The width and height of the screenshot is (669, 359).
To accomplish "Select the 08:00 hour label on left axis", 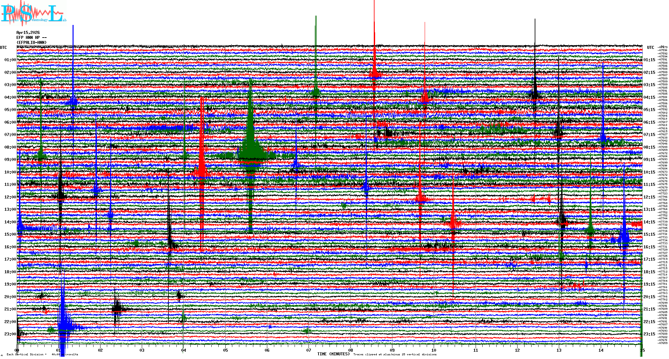I will click(x=10, y=147).
